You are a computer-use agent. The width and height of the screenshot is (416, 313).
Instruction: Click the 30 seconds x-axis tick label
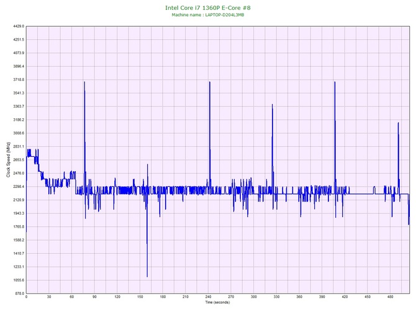[49, 297]
